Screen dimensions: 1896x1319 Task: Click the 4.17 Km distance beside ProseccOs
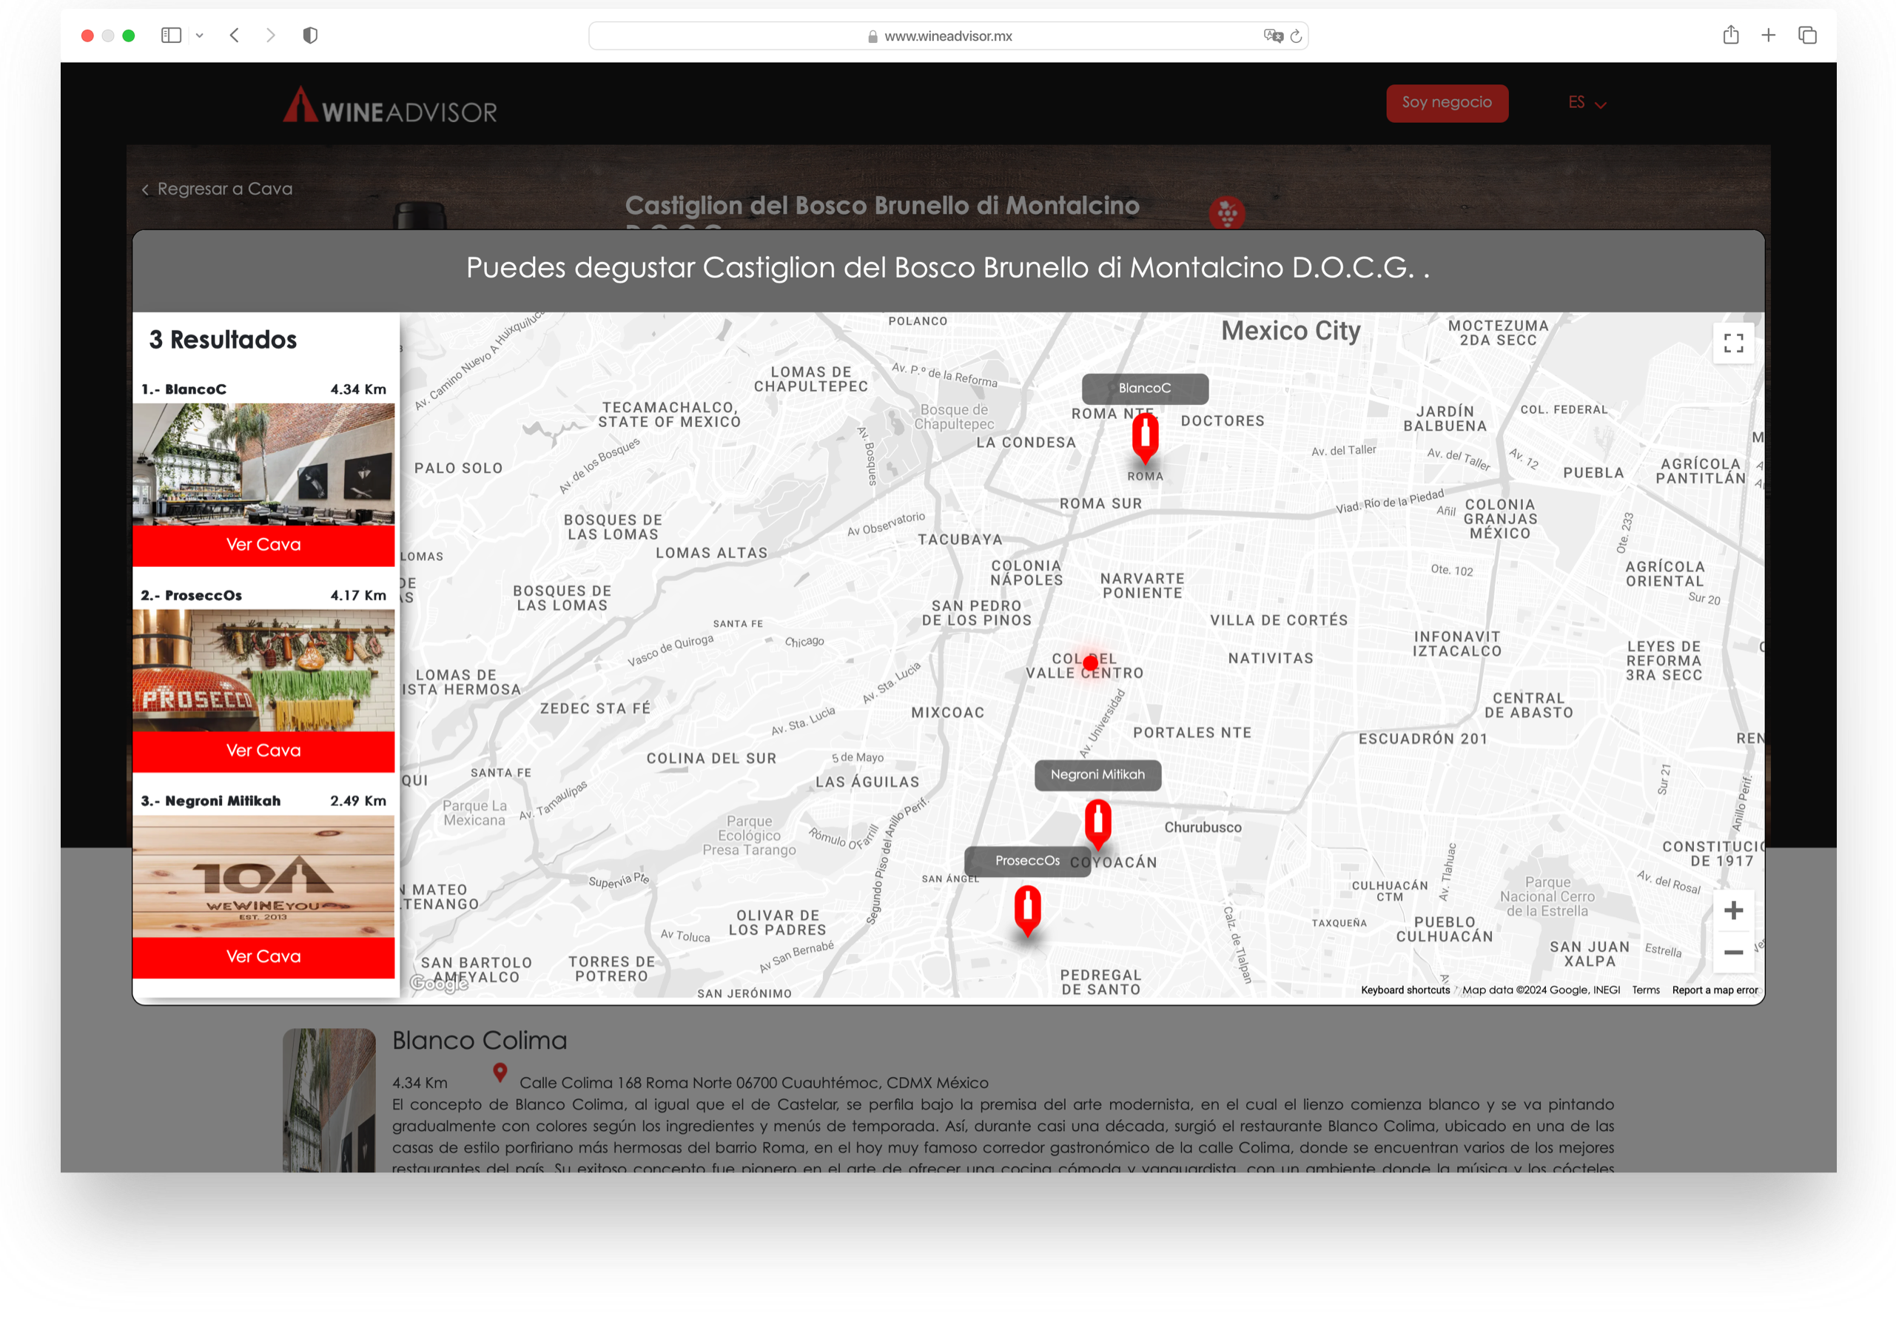358,596
